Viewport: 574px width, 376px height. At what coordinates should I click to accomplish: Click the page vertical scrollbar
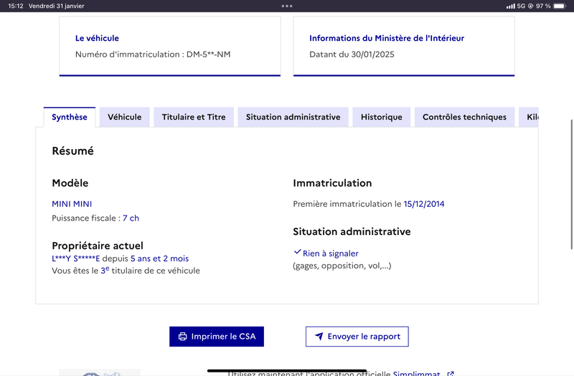click(571, 185)
